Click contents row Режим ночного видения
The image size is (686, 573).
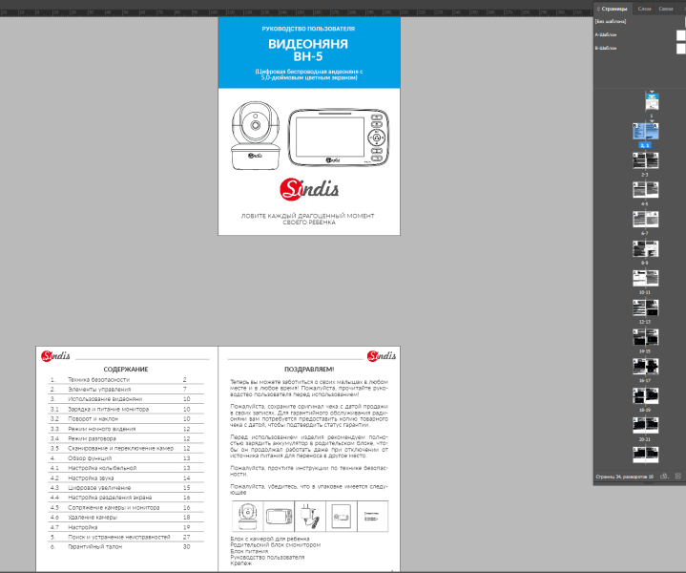(x=126, y=429)
